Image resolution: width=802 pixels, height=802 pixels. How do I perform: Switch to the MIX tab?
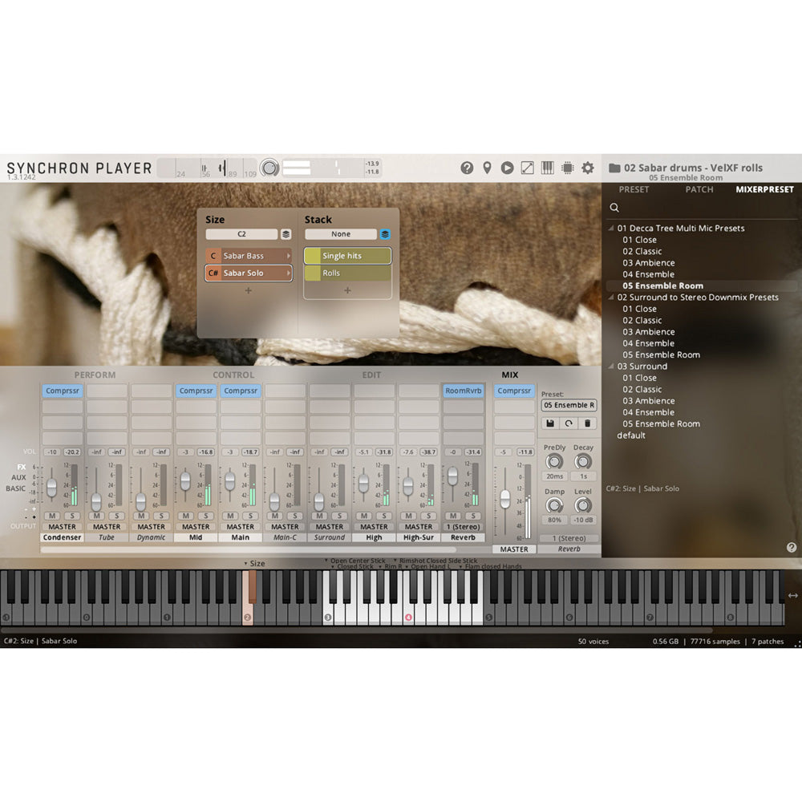click(509, 375)
